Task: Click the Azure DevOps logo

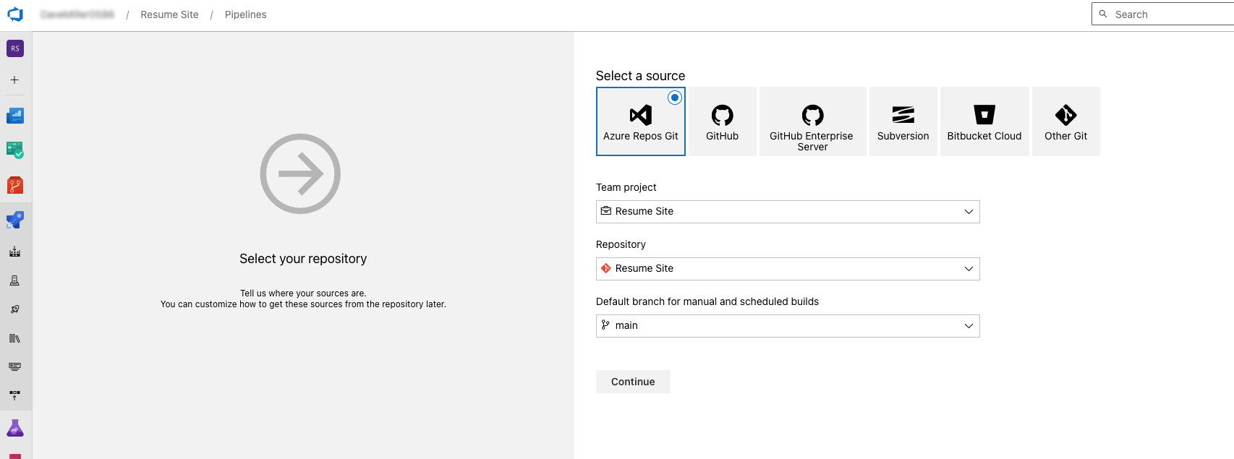Action: [15, 14]
